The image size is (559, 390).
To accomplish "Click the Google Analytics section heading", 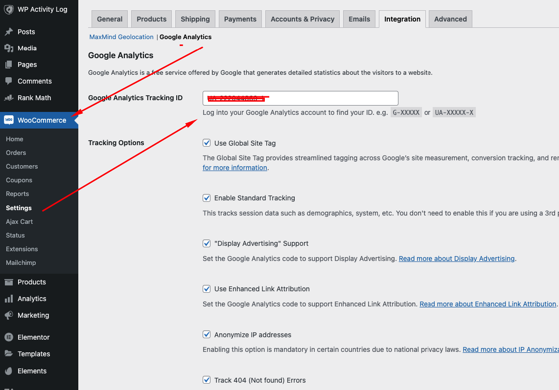I will click(x=120, y=56).
